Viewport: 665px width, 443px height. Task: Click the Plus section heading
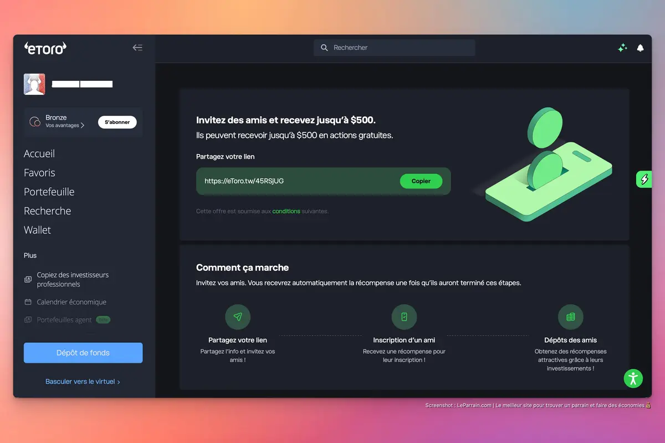click(30, 255)
